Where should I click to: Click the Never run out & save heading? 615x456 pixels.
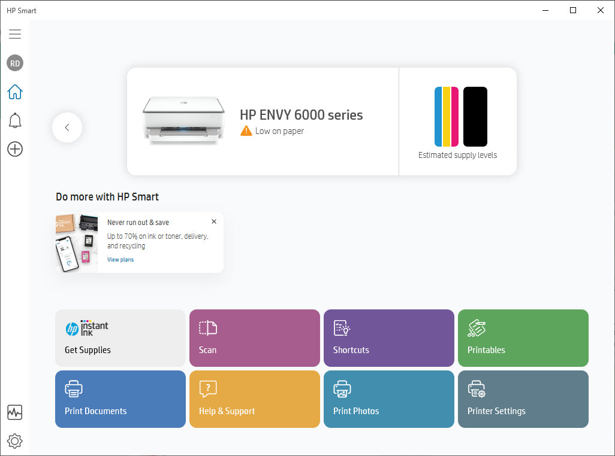(x=138, y=223)
